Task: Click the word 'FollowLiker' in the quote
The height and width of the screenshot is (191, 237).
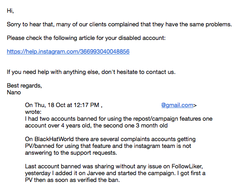Action: click(187, 167)
